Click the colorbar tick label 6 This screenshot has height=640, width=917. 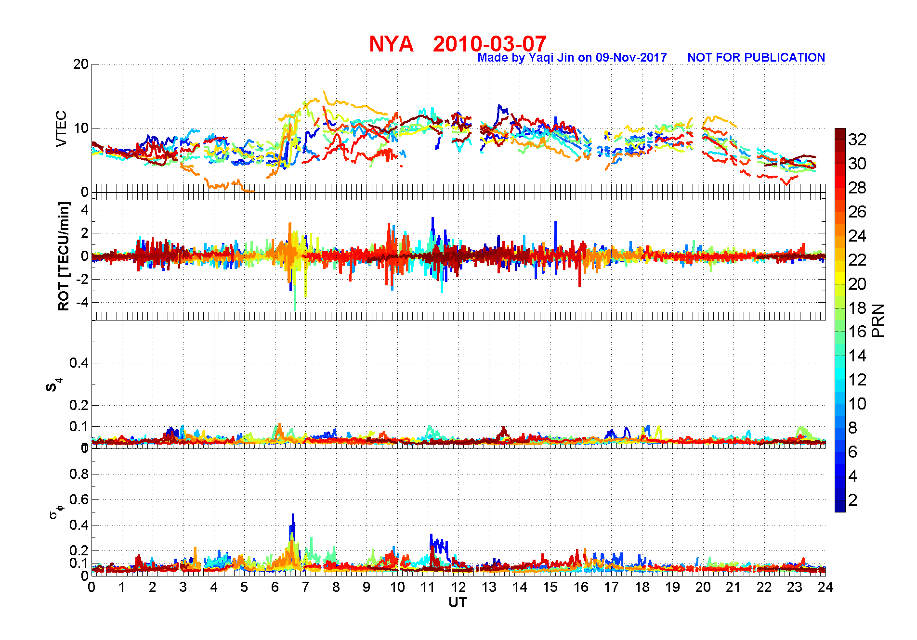tap(853, 452)
